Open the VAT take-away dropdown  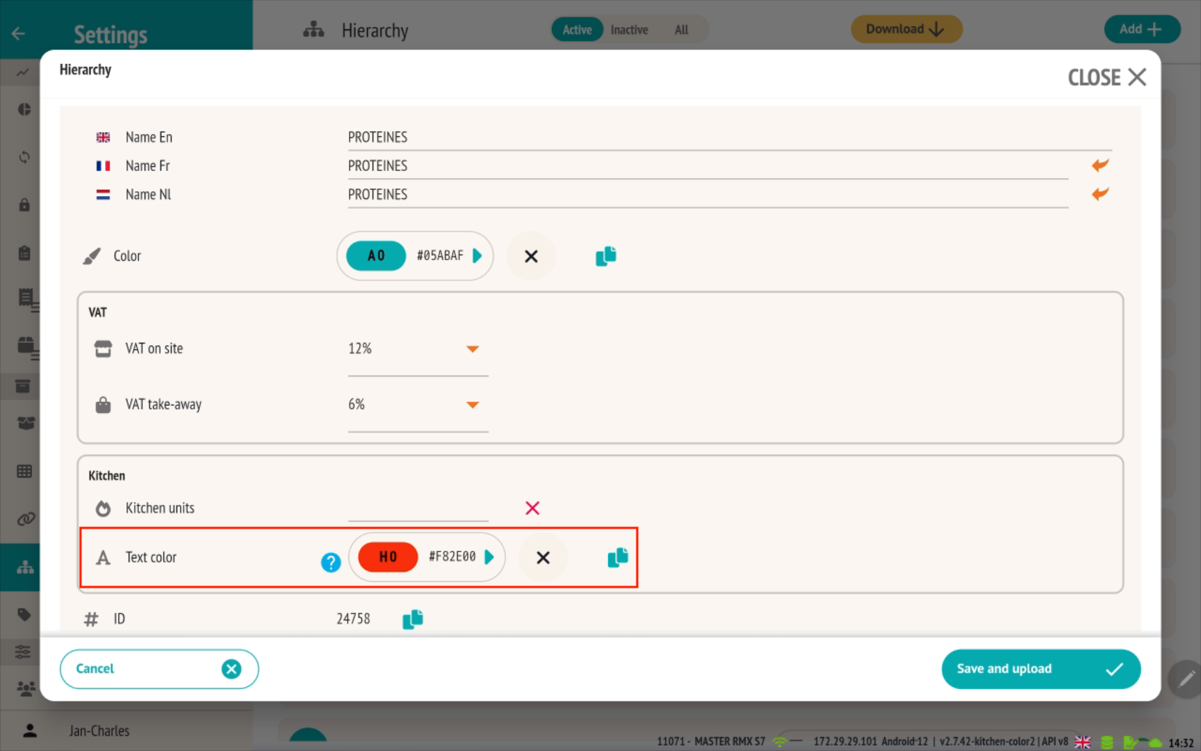[473, 405]
